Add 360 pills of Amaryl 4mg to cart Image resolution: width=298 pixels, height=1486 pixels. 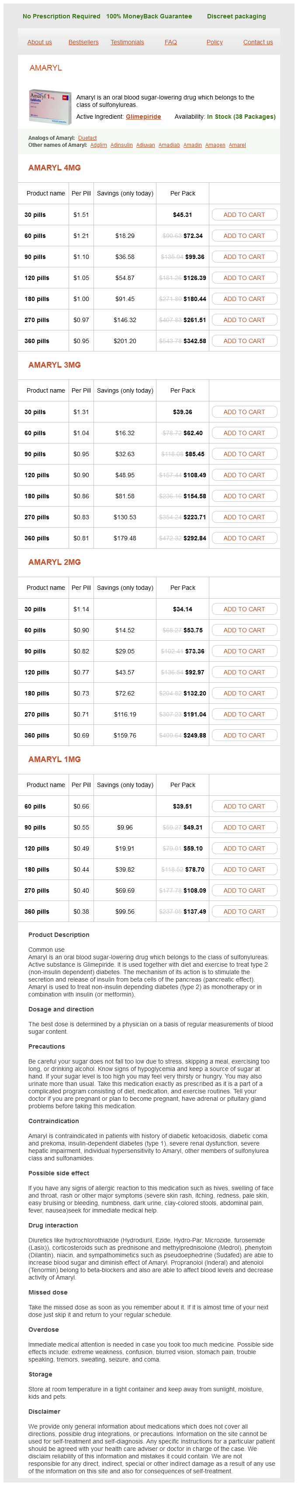coord(244,341)
